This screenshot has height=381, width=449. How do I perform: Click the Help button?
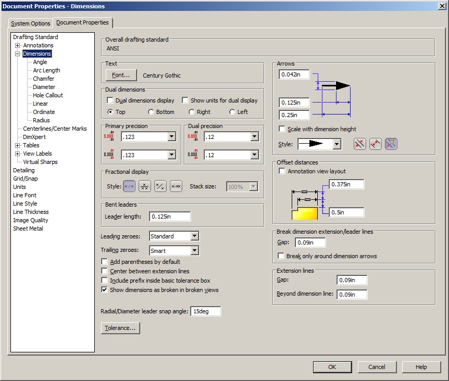pyautogui.click(x=421, y=367)
